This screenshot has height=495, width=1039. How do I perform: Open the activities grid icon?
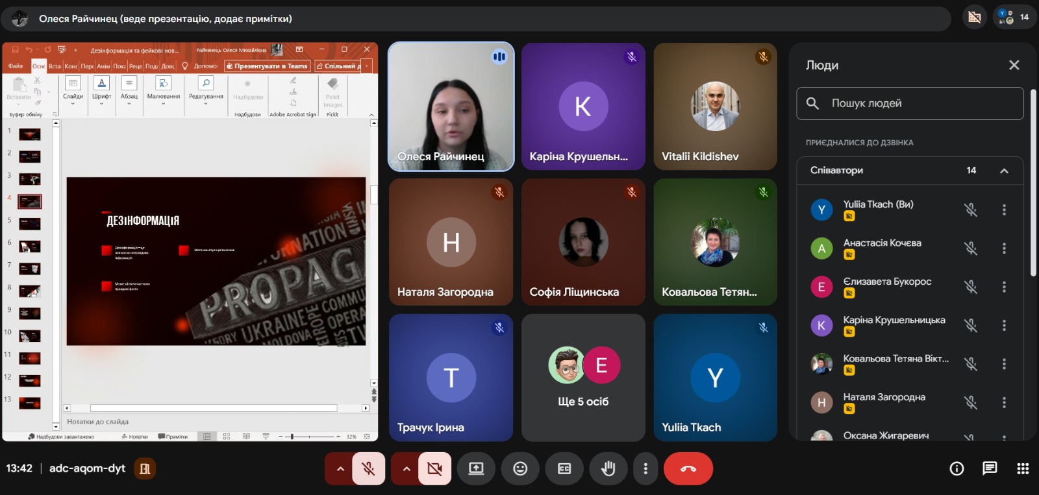(1023, 468)
